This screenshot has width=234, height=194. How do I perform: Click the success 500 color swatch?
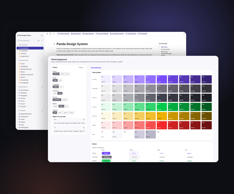pos(151,107)
